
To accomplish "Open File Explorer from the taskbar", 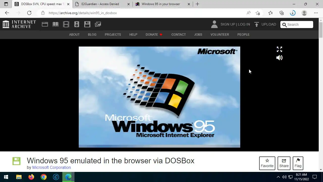I will (19, 177).
